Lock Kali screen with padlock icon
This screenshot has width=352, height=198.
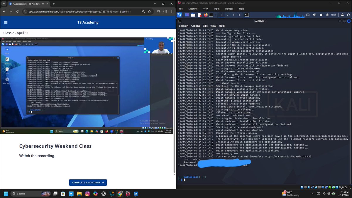342,15
